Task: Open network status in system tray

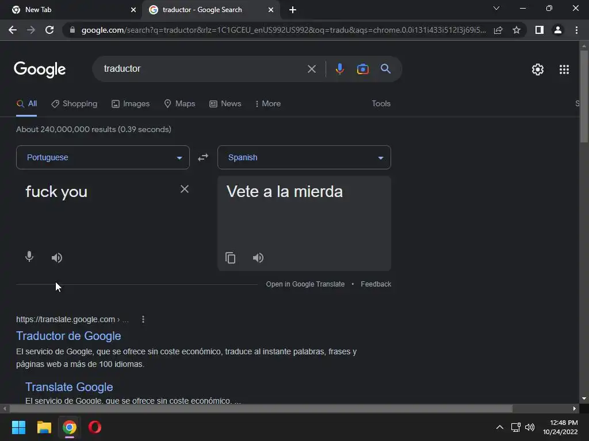Action: pyautogui.click(x=515, y=427)
